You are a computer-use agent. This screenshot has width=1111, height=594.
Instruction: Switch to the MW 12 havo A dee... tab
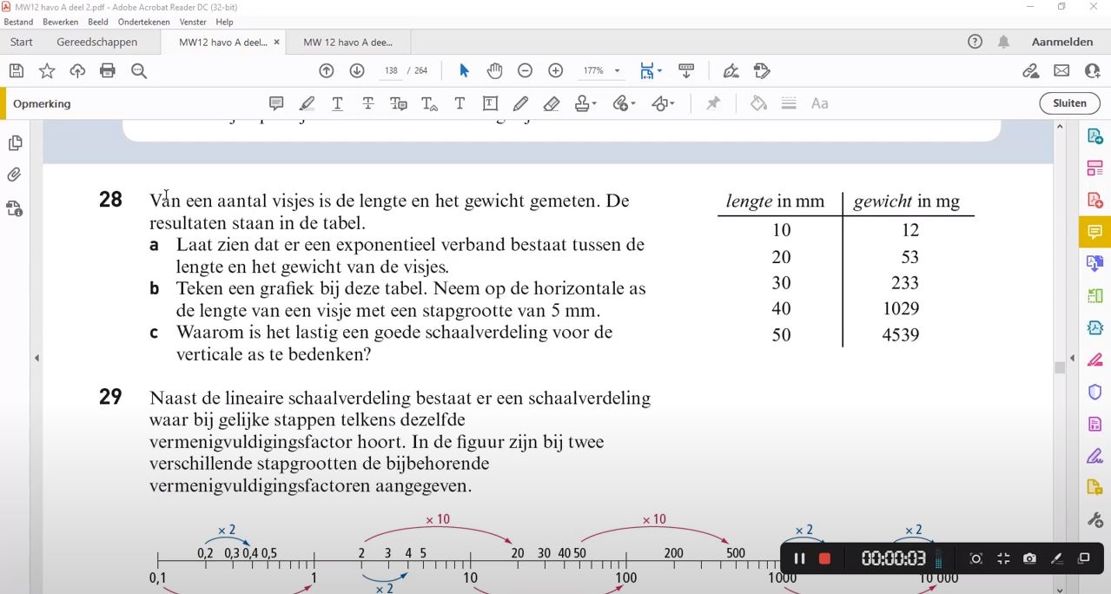(347, 42)
